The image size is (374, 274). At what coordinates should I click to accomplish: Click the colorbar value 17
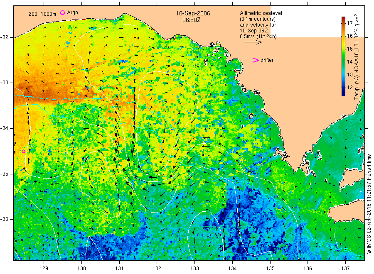pyautogui.click(x=349, y=23)
